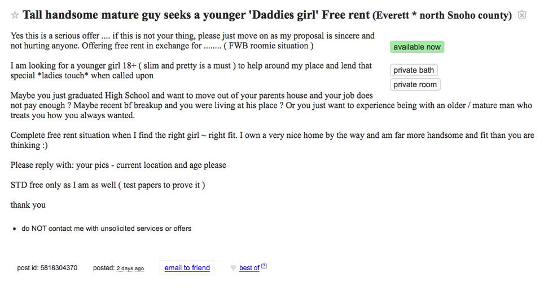Click the Everett north Snoho county location
Screen dimensions: 553x291
coord(442,15)
